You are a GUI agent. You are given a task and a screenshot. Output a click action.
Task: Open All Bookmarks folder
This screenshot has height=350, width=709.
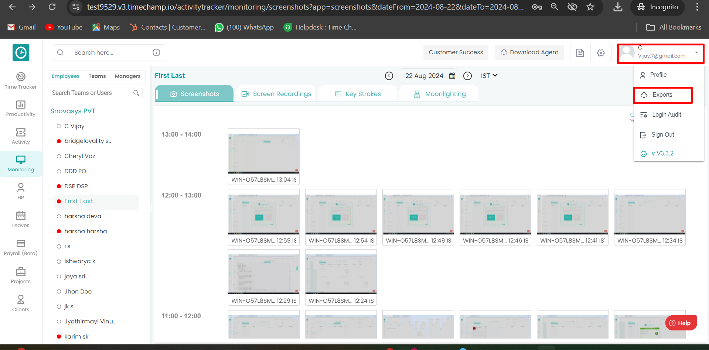674,27
